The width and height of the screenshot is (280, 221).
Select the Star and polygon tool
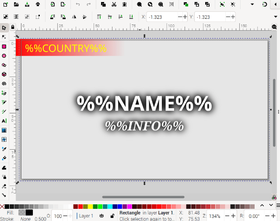[4, 65]
